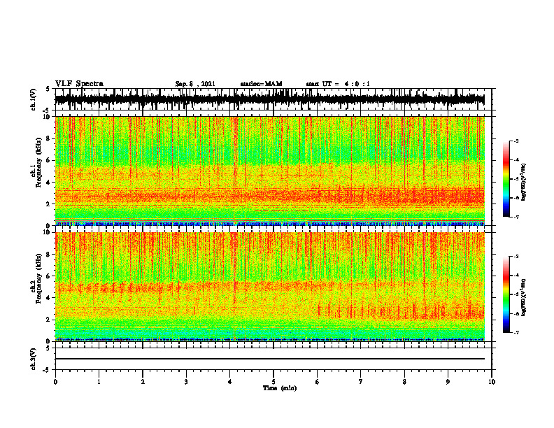Click the 'ch.3(V)' axis label

click(34, 359)
